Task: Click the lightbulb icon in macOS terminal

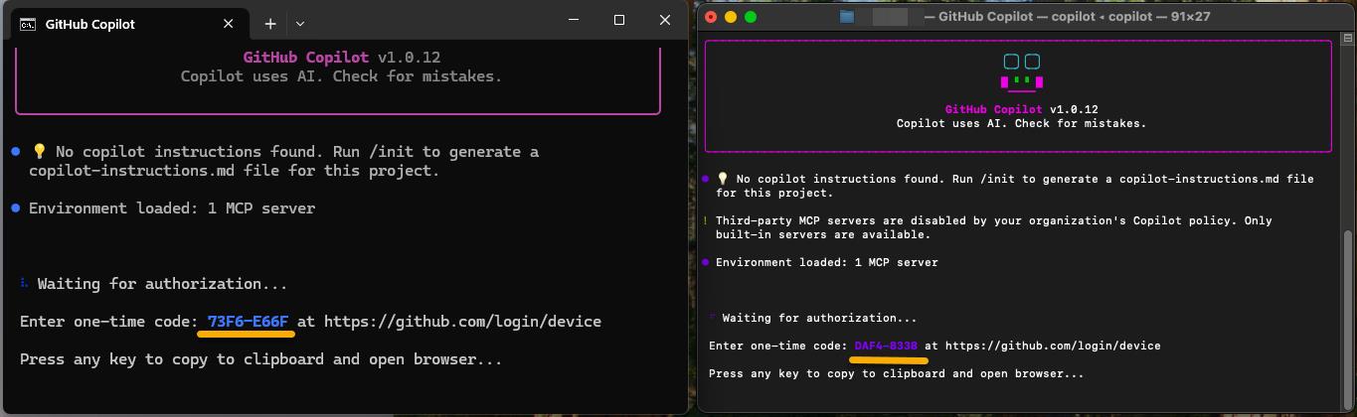Action: (x=723, y=180)
